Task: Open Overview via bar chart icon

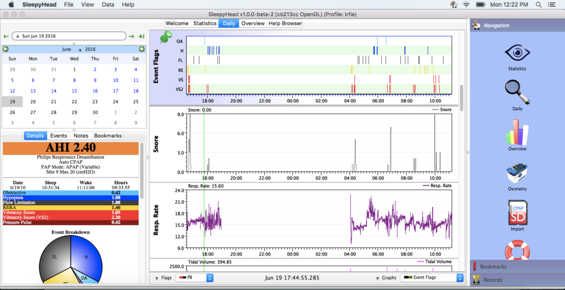Action: (x=517, y=132)
